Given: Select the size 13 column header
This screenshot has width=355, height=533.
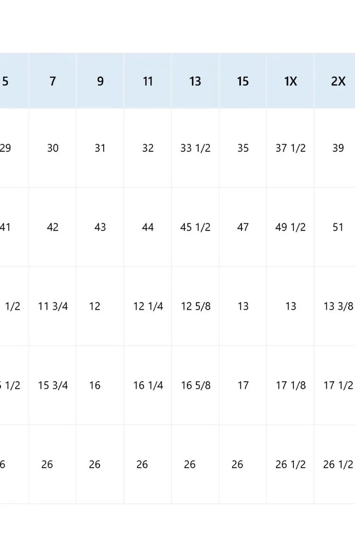Looking at the screenshot, I should coord(195,81).
